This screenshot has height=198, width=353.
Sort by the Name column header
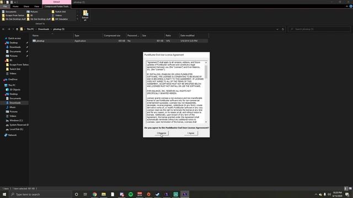pos(52,35)
